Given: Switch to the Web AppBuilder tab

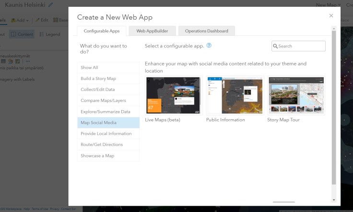Looking at the screenshot, I should (152, 31).
